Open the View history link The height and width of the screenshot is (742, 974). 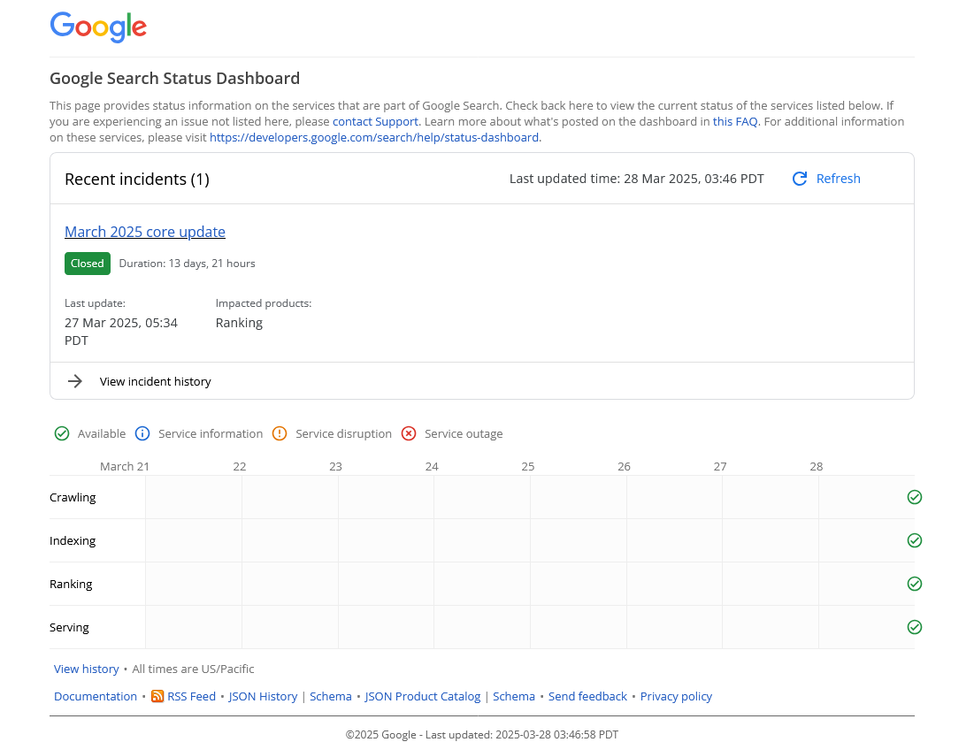[x=87, y=669]
